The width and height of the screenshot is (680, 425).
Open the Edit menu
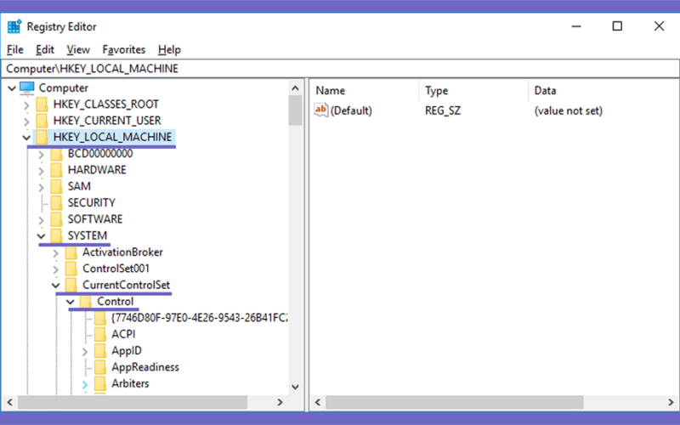[x=45, y=50]
